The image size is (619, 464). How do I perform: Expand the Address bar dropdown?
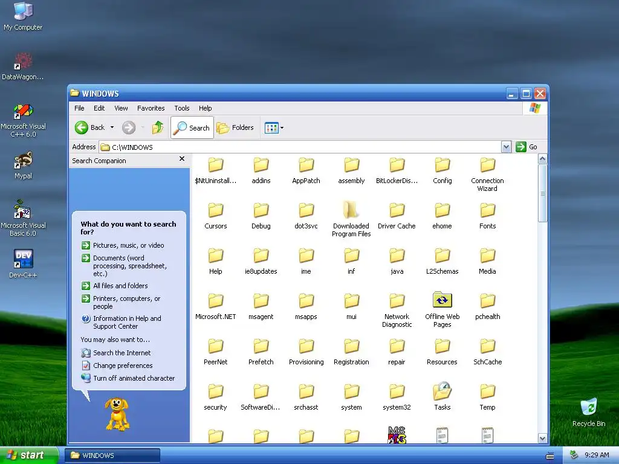tap(506, 147)
